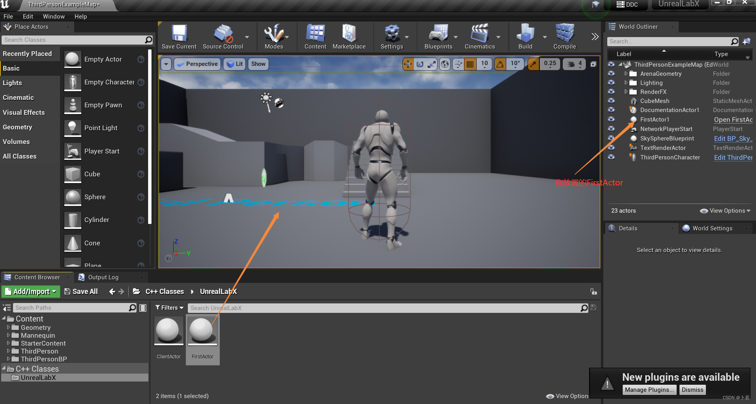The width and height of the screenshot is (756, 404).
Task: Click the Build toolbar icon
Action: [525, 37]
